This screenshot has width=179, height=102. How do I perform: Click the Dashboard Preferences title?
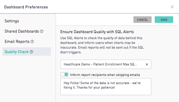[x=26, y=7]
